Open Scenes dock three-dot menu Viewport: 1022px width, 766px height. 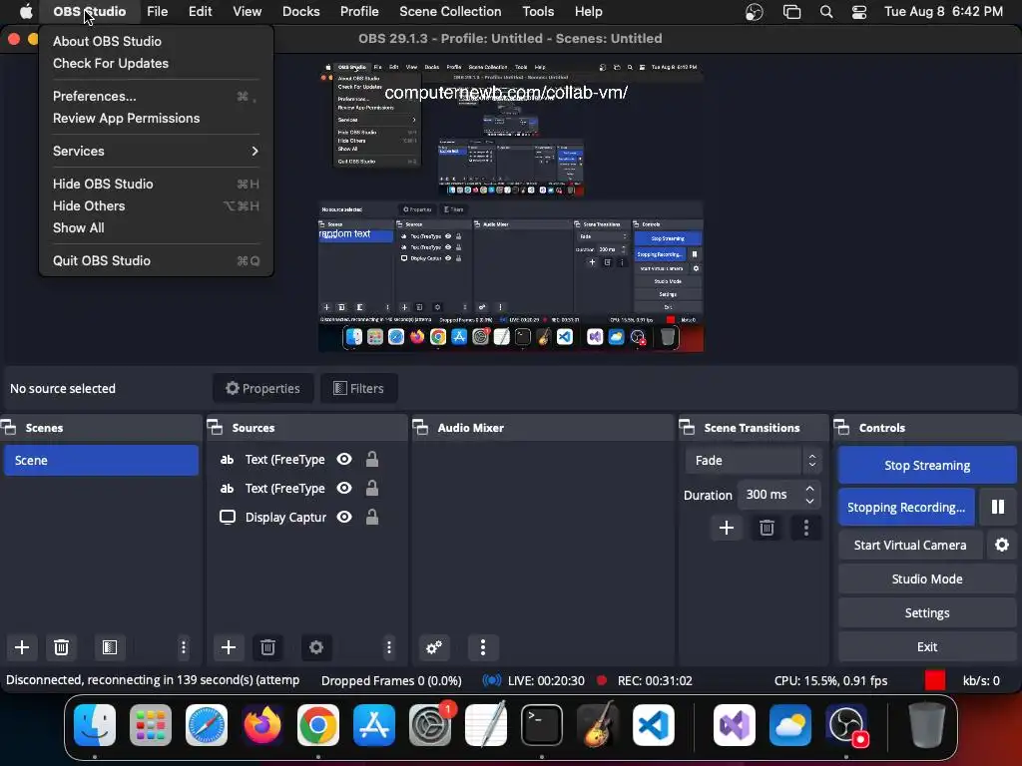click(x=184, y=646)
